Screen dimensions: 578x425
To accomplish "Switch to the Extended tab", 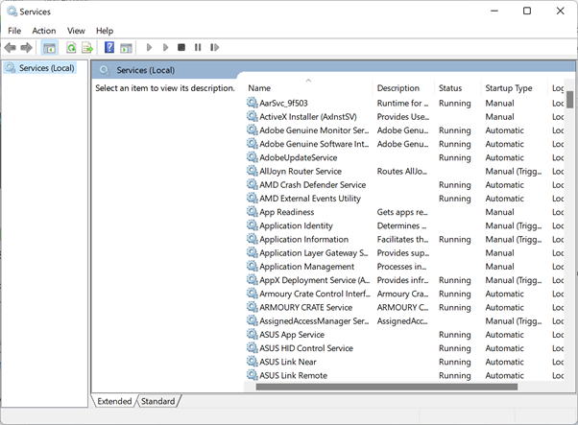I will [x=114, y=401].
